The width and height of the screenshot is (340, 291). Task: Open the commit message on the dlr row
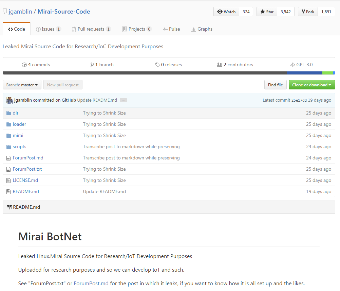(104, 113)
